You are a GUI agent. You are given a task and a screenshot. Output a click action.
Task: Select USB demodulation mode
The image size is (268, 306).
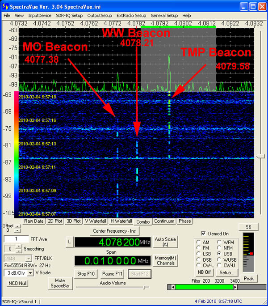(x=219, y=254)
